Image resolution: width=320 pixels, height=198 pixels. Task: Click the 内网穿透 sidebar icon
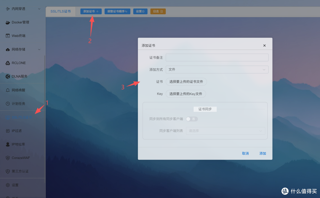tap(8, 9)
